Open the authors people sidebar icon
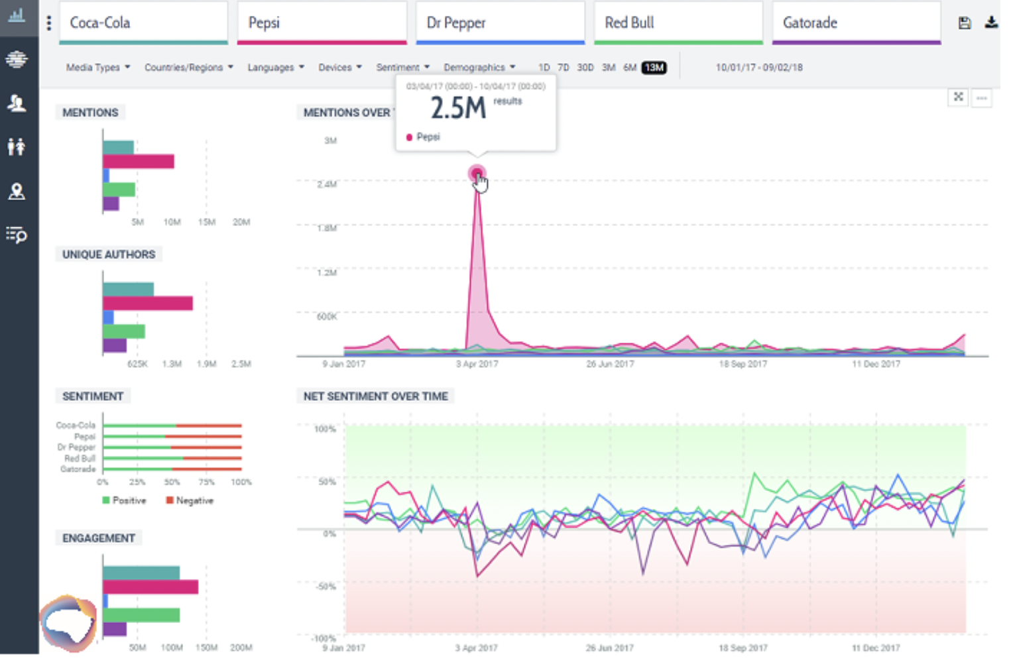 click(17, 103)
